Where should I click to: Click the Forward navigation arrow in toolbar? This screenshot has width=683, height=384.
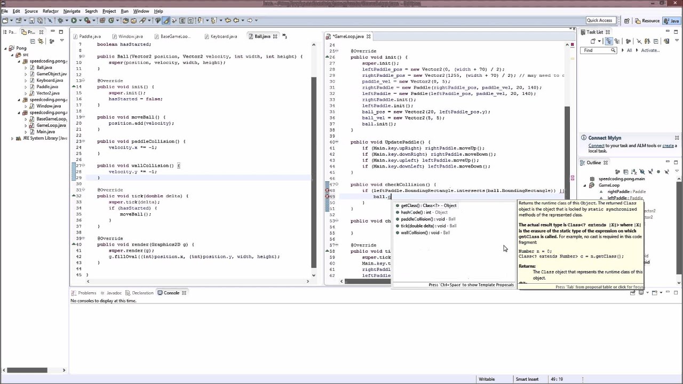[x=250, y=20]
